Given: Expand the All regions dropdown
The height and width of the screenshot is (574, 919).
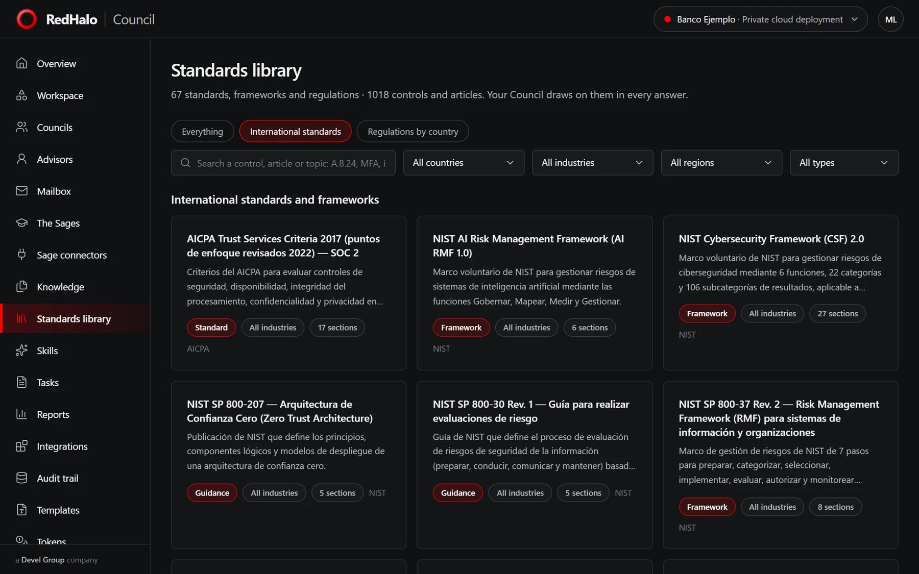Looking at the screenshot, I should [x=721, y=163].
